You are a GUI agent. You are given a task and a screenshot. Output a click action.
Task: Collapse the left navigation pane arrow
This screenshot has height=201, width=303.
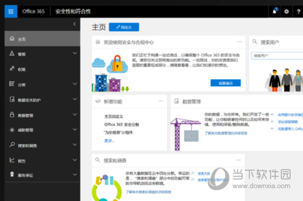(x=74, y=24)
